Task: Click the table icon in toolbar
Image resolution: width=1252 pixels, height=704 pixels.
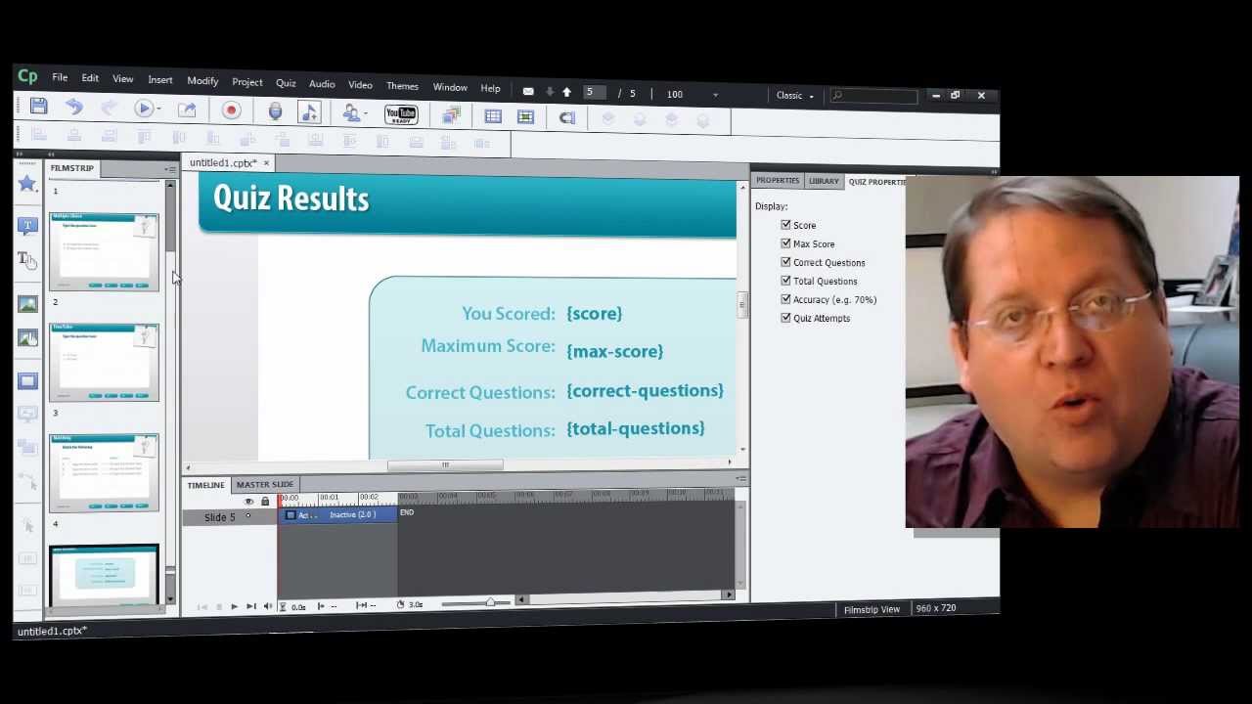Action: (x=493, y=116)
